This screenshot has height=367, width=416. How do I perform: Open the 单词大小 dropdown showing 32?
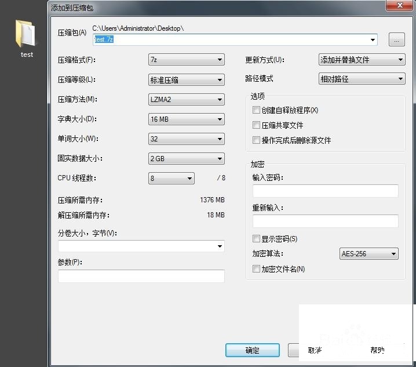coord(186,139)
